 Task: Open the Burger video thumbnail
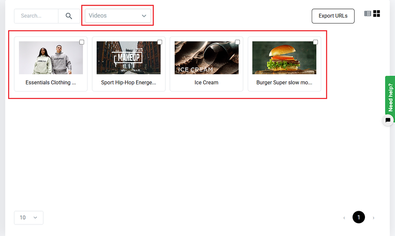(284, 58)
